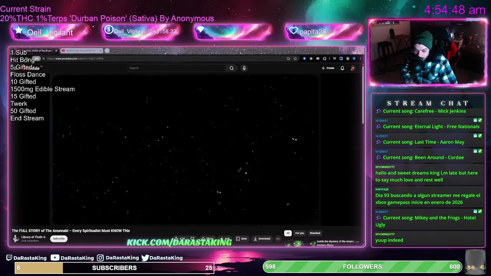Image resolution: width=491 pixels, height=276 pixels.
Task: Open the browser three-dot menu
Action: click(360, 59)
